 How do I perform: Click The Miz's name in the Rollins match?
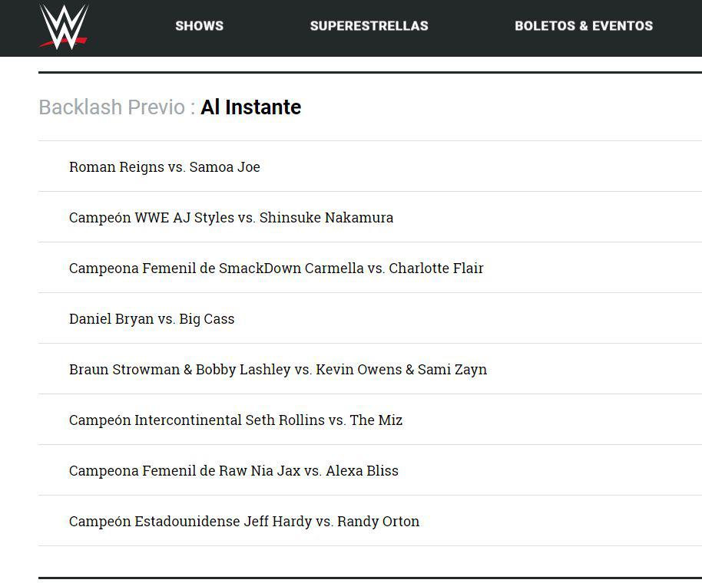pos(378,420)
